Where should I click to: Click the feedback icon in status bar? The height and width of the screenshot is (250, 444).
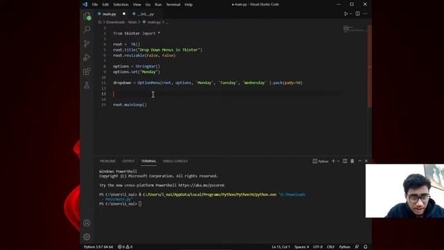[357, 247]
